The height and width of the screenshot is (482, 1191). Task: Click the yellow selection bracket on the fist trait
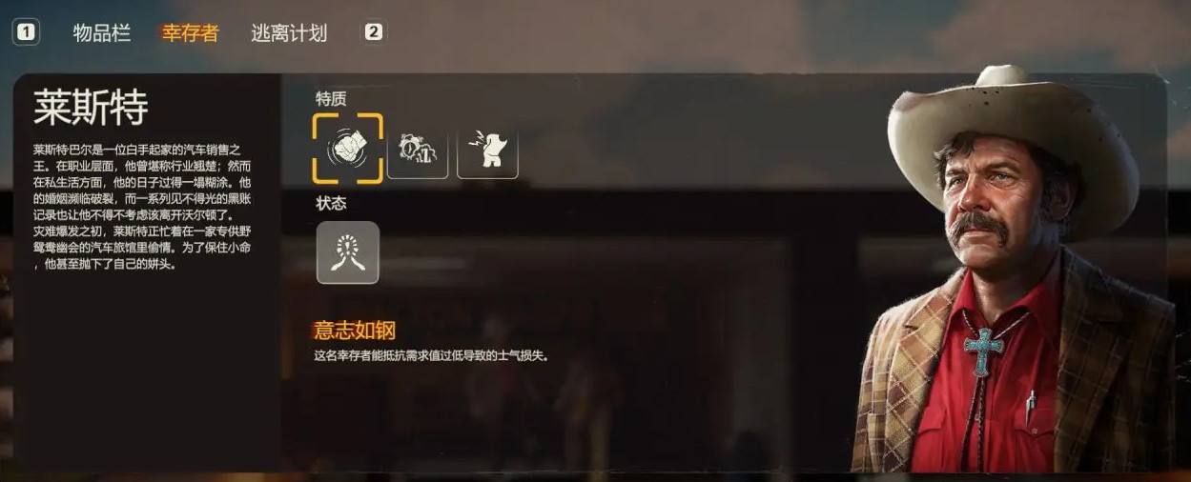coord(348,149)
